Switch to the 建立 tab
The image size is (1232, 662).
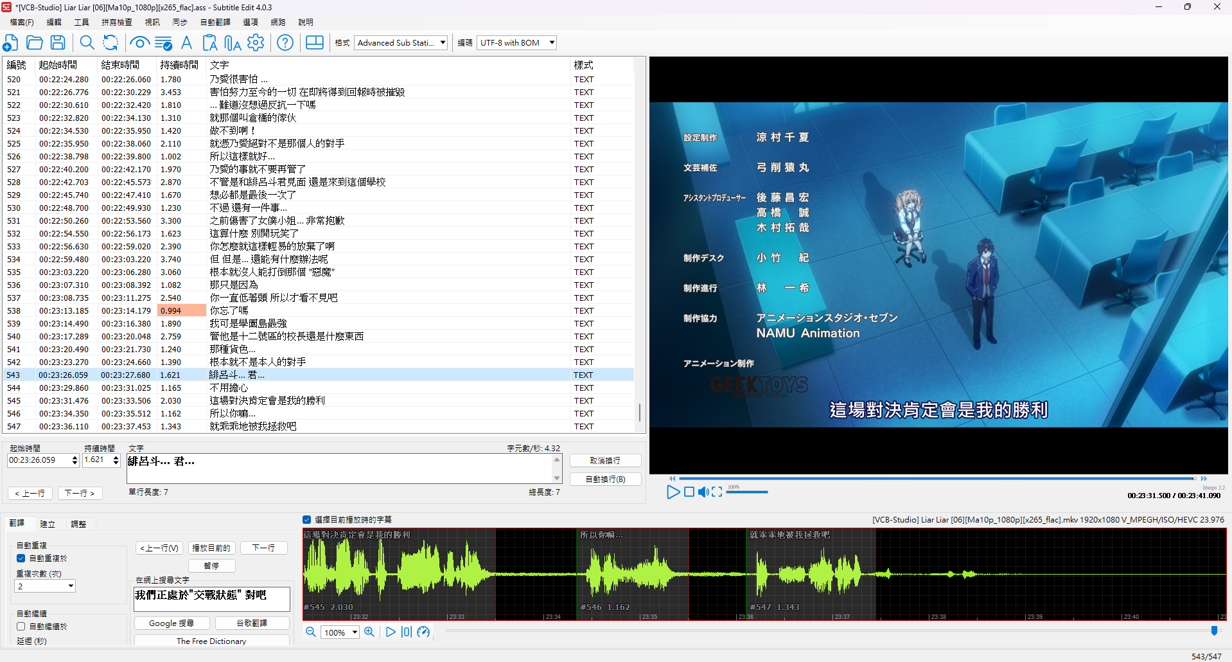48,524
